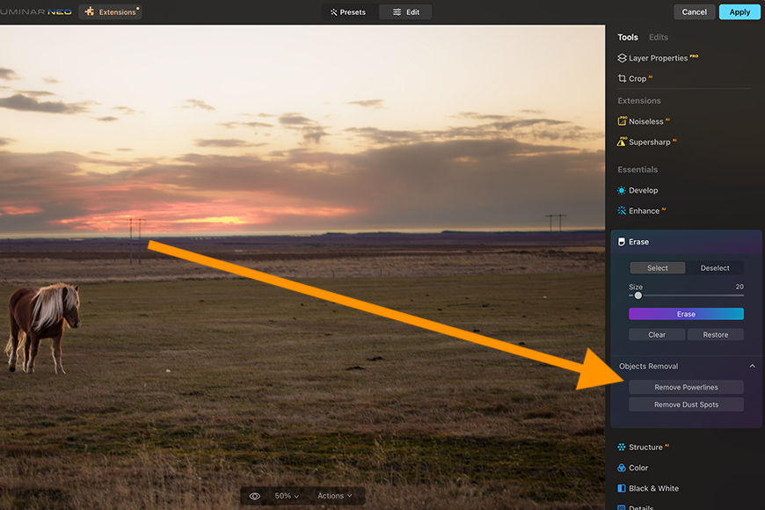Viewport: 765px width, 510px height.
Task: Open the Supersharp label
Action: pyautogui.click(x=650, y=142)
